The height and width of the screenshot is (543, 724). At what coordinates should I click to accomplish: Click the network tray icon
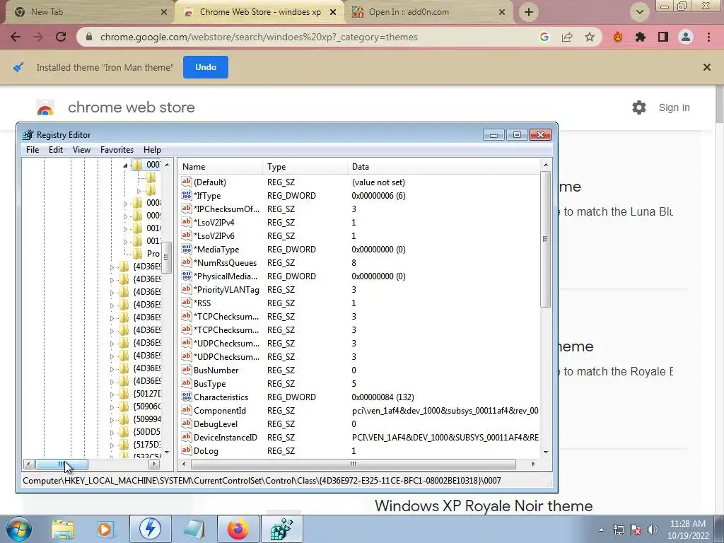coord(618,530)
